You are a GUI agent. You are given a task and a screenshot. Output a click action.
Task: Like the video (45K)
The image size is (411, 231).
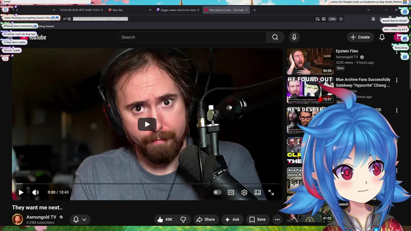click(165, 219)
